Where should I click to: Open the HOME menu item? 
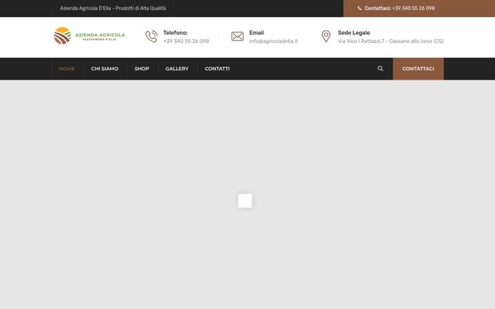(67, 69)
